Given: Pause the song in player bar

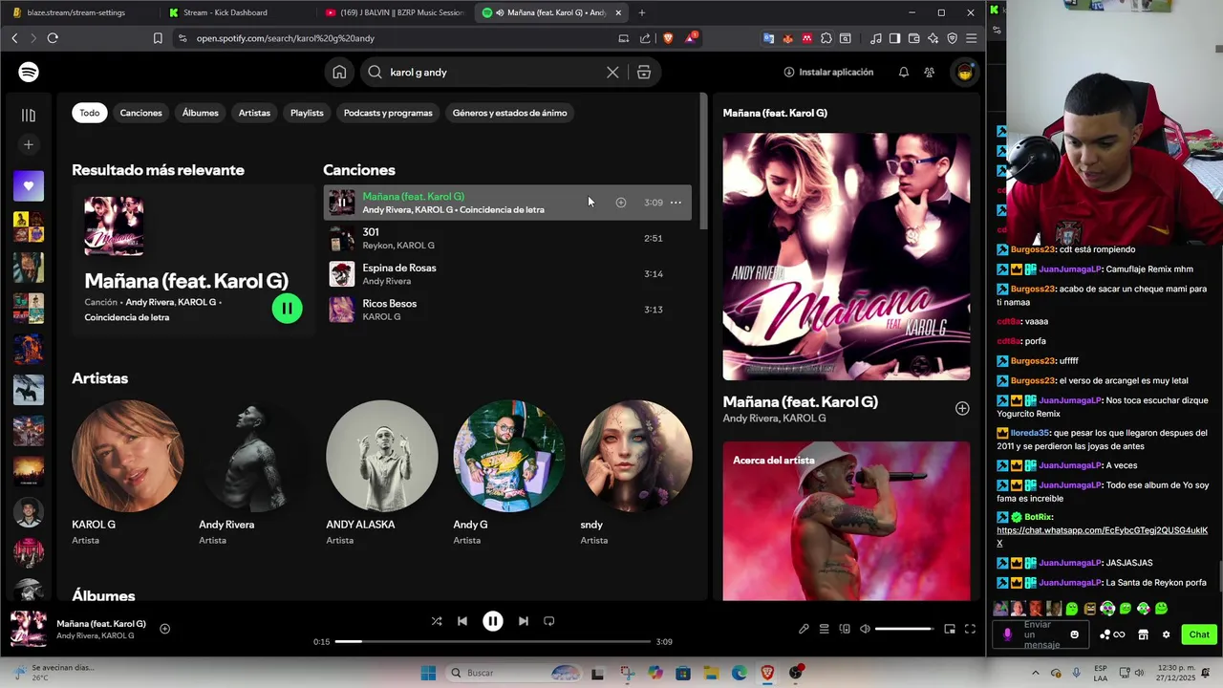Looking at the screenshot, I should [493, 621].
